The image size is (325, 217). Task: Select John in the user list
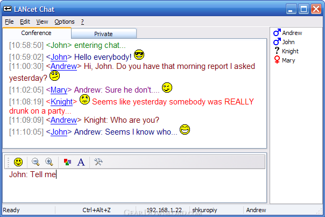(x=288, y=42)
